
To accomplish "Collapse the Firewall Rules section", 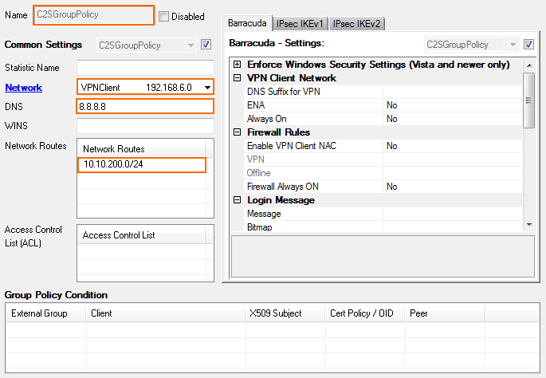I will (238, 132).
